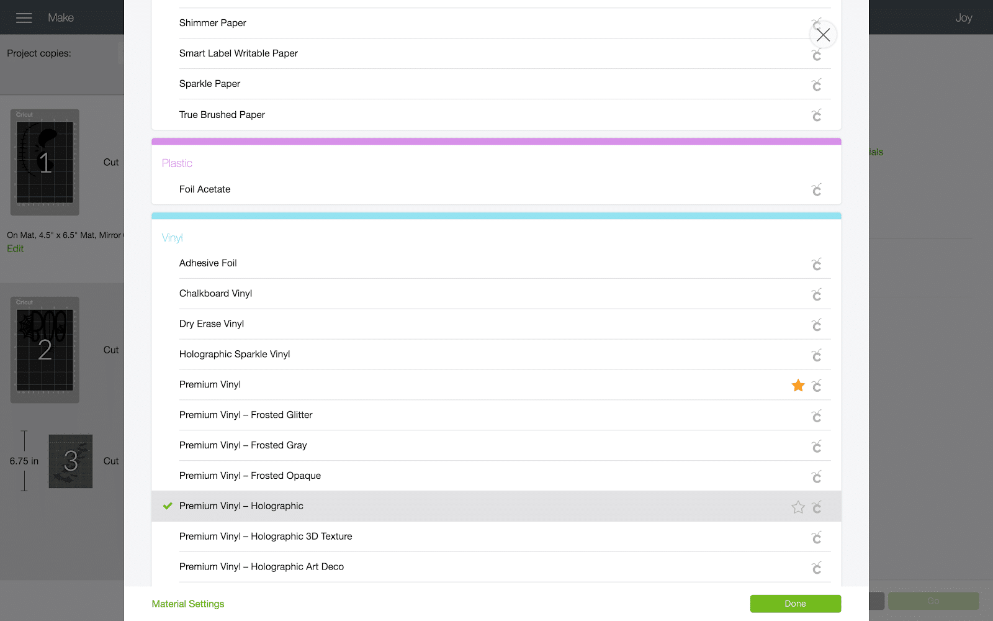Click the Go button behind dialog
Screen dimensions: 993x621
pos(933,601)
